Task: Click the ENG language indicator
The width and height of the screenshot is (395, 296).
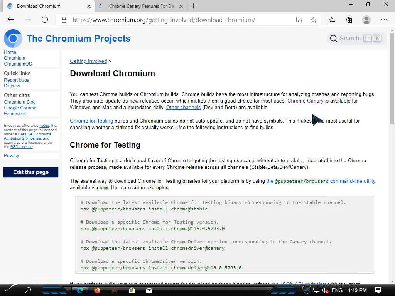Action: click(x=337, y=290)
